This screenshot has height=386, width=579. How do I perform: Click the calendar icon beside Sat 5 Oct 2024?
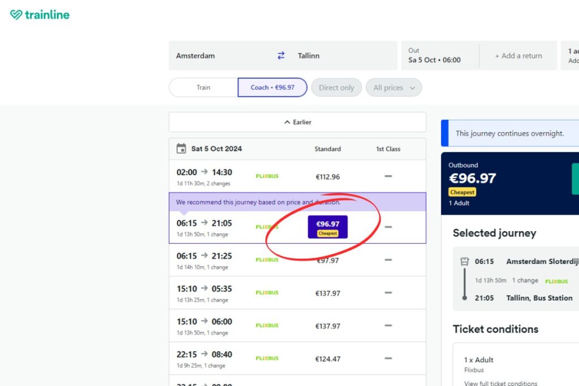click(181, 149)
